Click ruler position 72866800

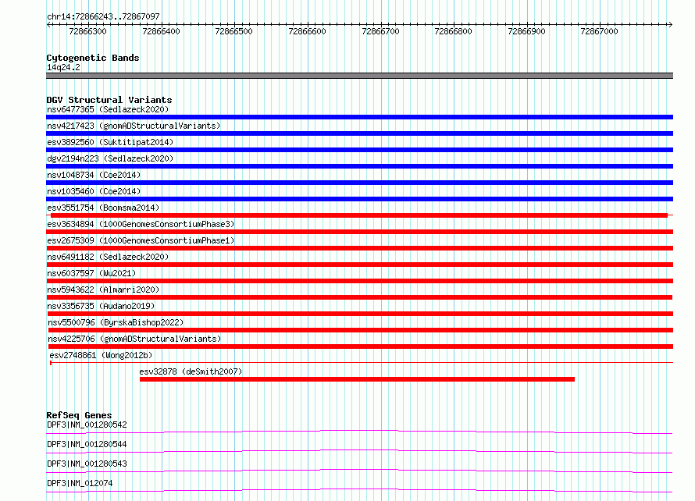point(453,31)
